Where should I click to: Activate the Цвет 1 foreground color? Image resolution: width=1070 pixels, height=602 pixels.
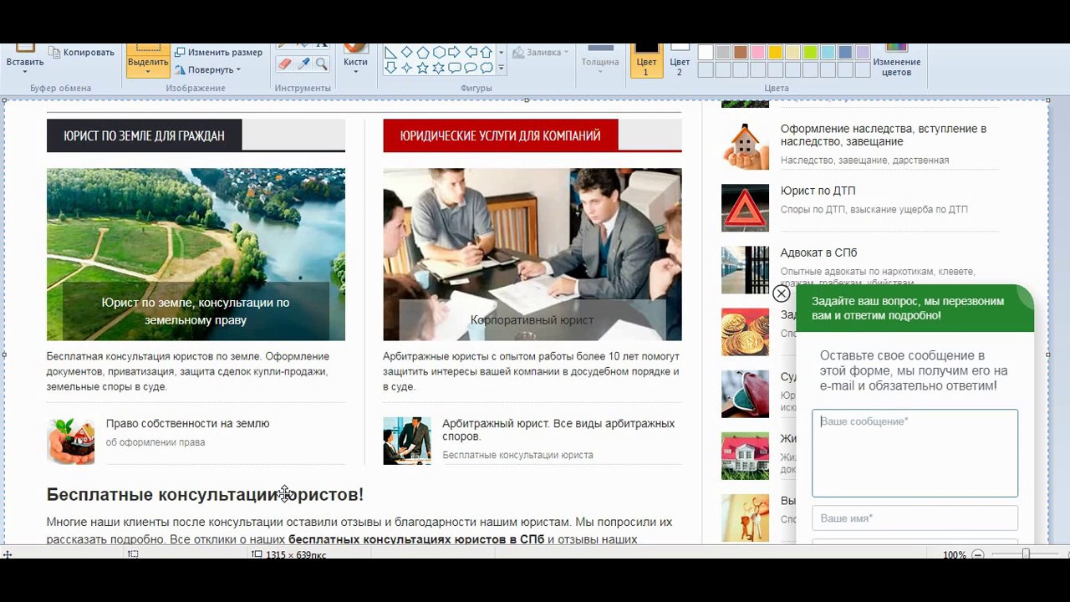646,60
